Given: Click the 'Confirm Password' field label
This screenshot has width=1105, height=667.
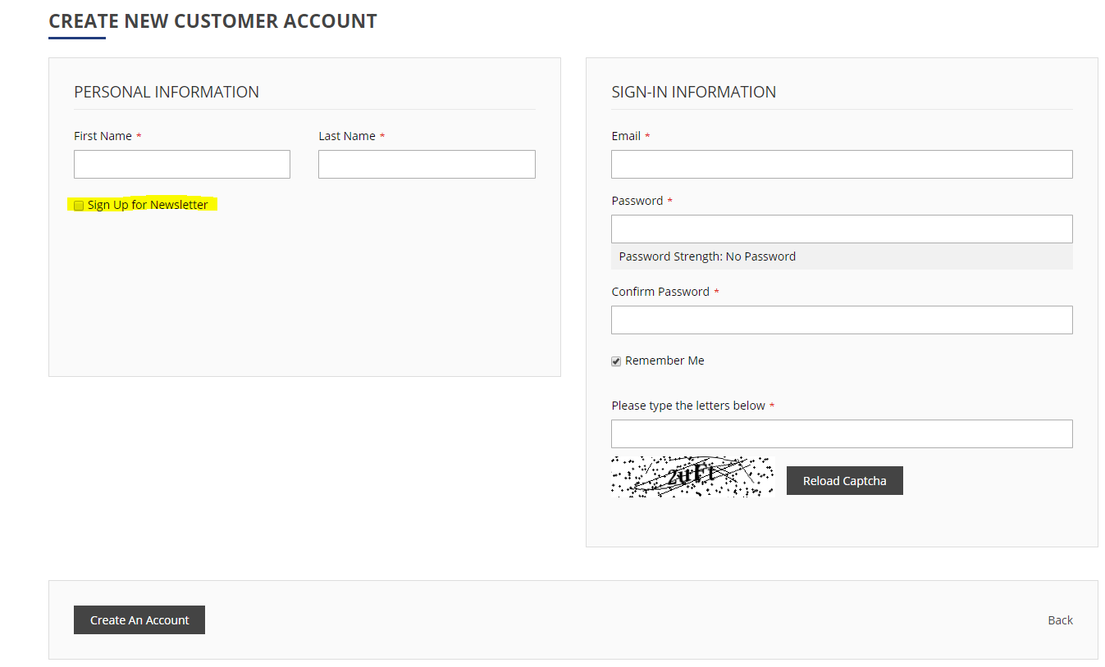Looking at the screenshot, I should point(660,292).
